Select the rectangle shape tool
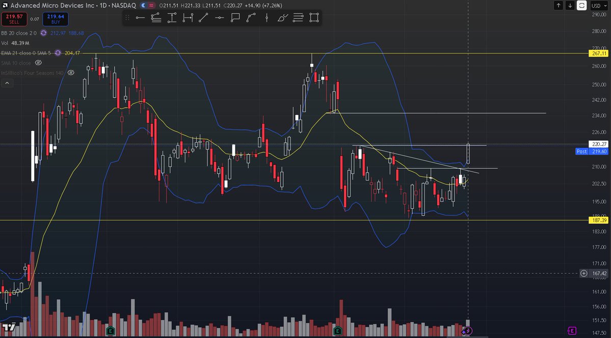611x338 pixels. pyautogui.click(x=314, y=17)
